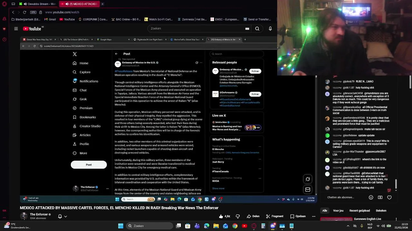Open the chat emoji picker
The width and height of the screenshot is (412, 231).
371,197
